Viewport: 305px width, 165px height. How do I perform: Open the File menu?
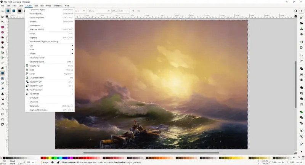click(3, 6)
